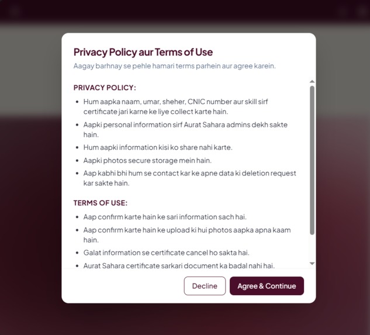Click the bullet about Aurat Sahara admins
Image resolution: width=370 pixels, height=335 pixels.
point(185,130)
